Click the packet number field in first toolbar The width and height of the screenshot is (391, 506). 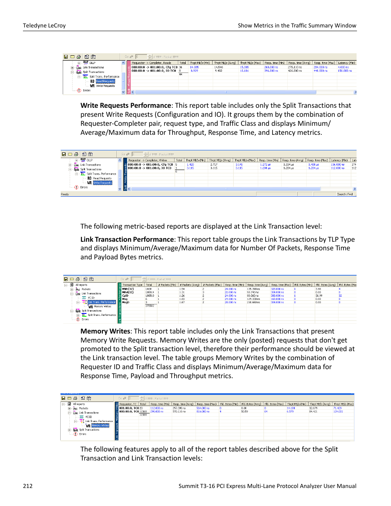[141, 57]
